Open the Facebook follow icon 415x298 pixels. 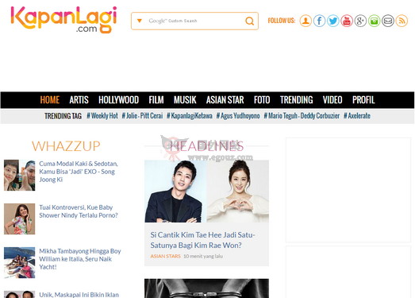[x=319, y=21]
